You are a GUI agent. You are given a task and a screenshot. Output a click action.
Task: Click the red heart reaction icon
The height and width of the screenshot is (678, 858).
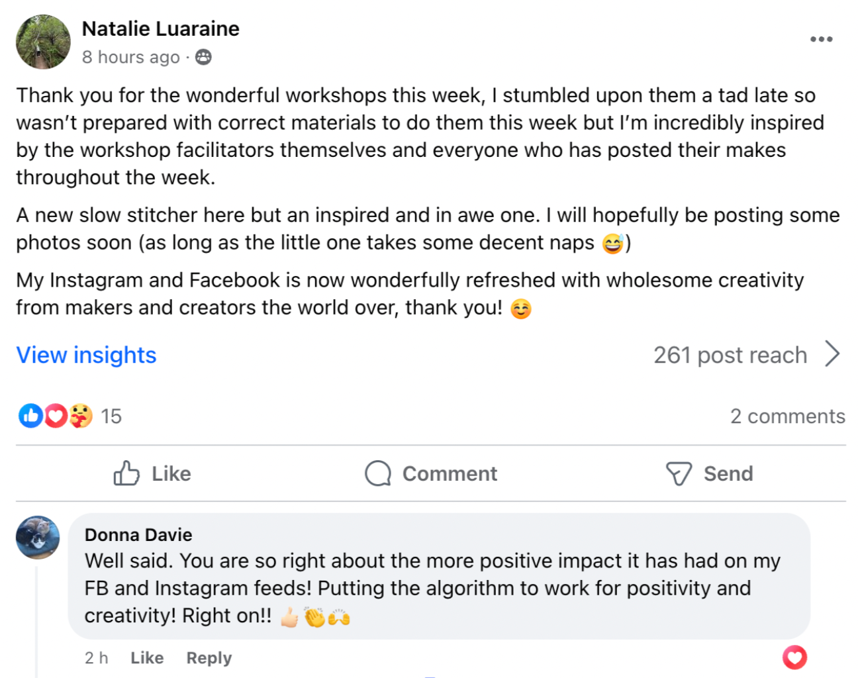pyautogui.click(x=56, y=416)
